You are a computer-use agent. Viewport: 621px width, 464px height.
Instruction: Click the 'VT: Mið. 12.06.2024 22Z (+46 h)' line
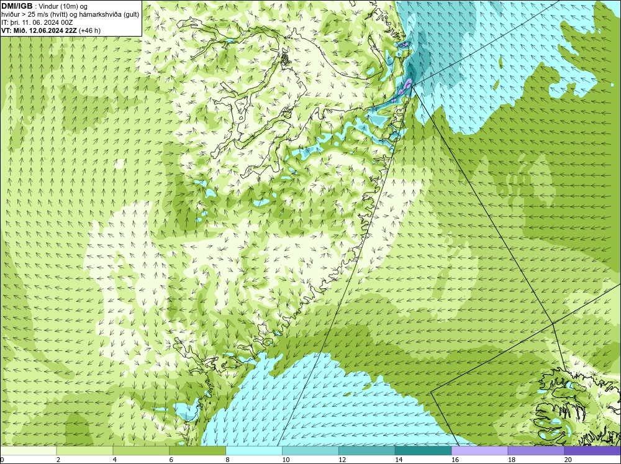[51, 30]
